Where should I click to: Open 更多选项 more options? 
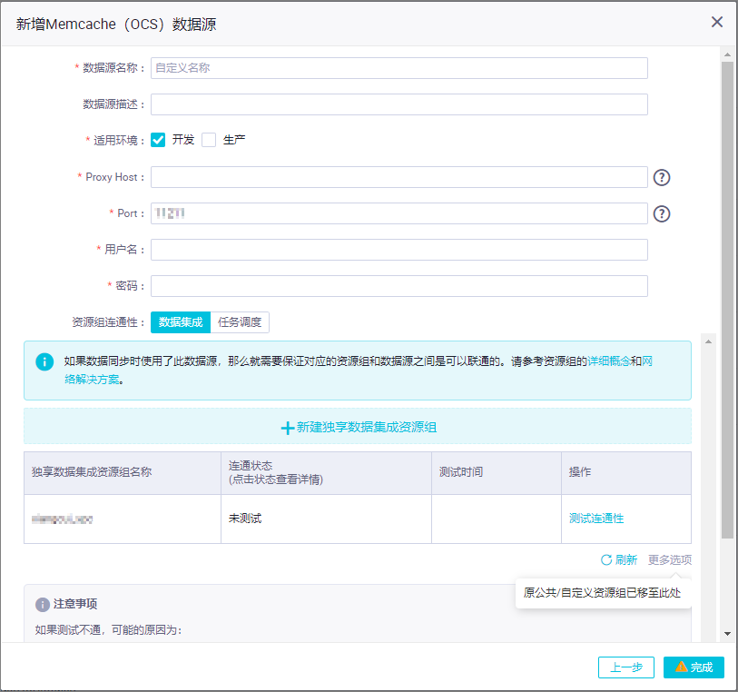[x=670, y=559]
